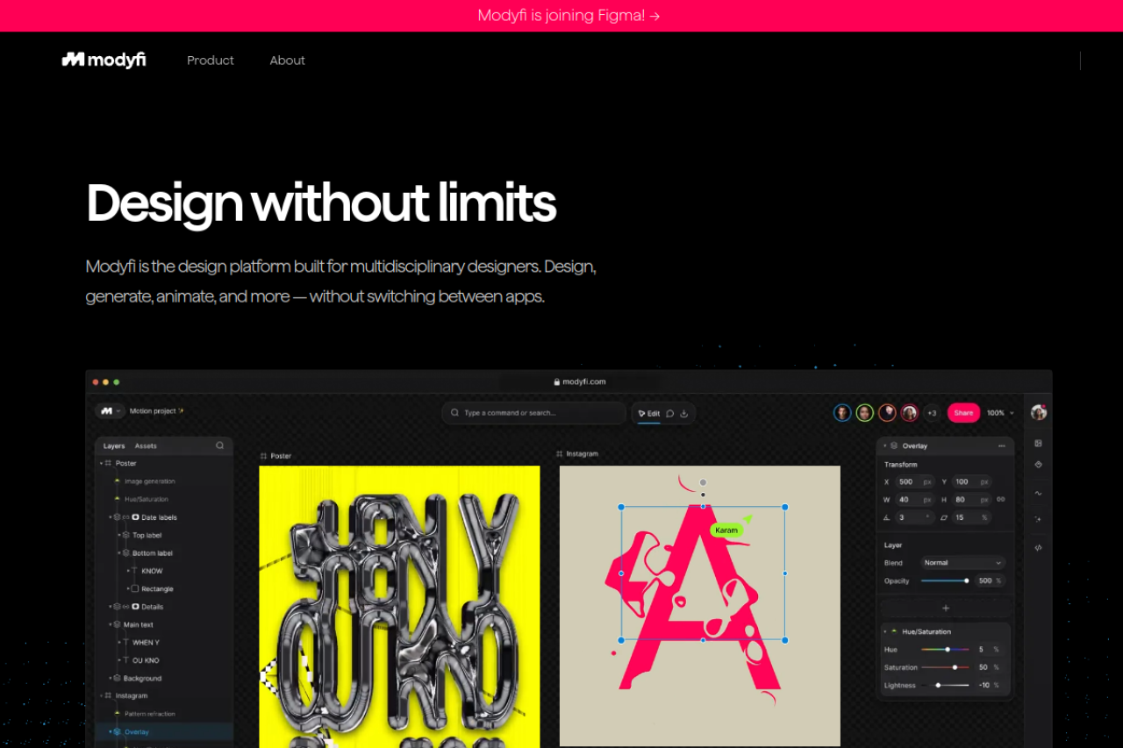1123x748 pixels.
Task: Select the Overlay layer in the layer tree
Action: pos(137,731)
